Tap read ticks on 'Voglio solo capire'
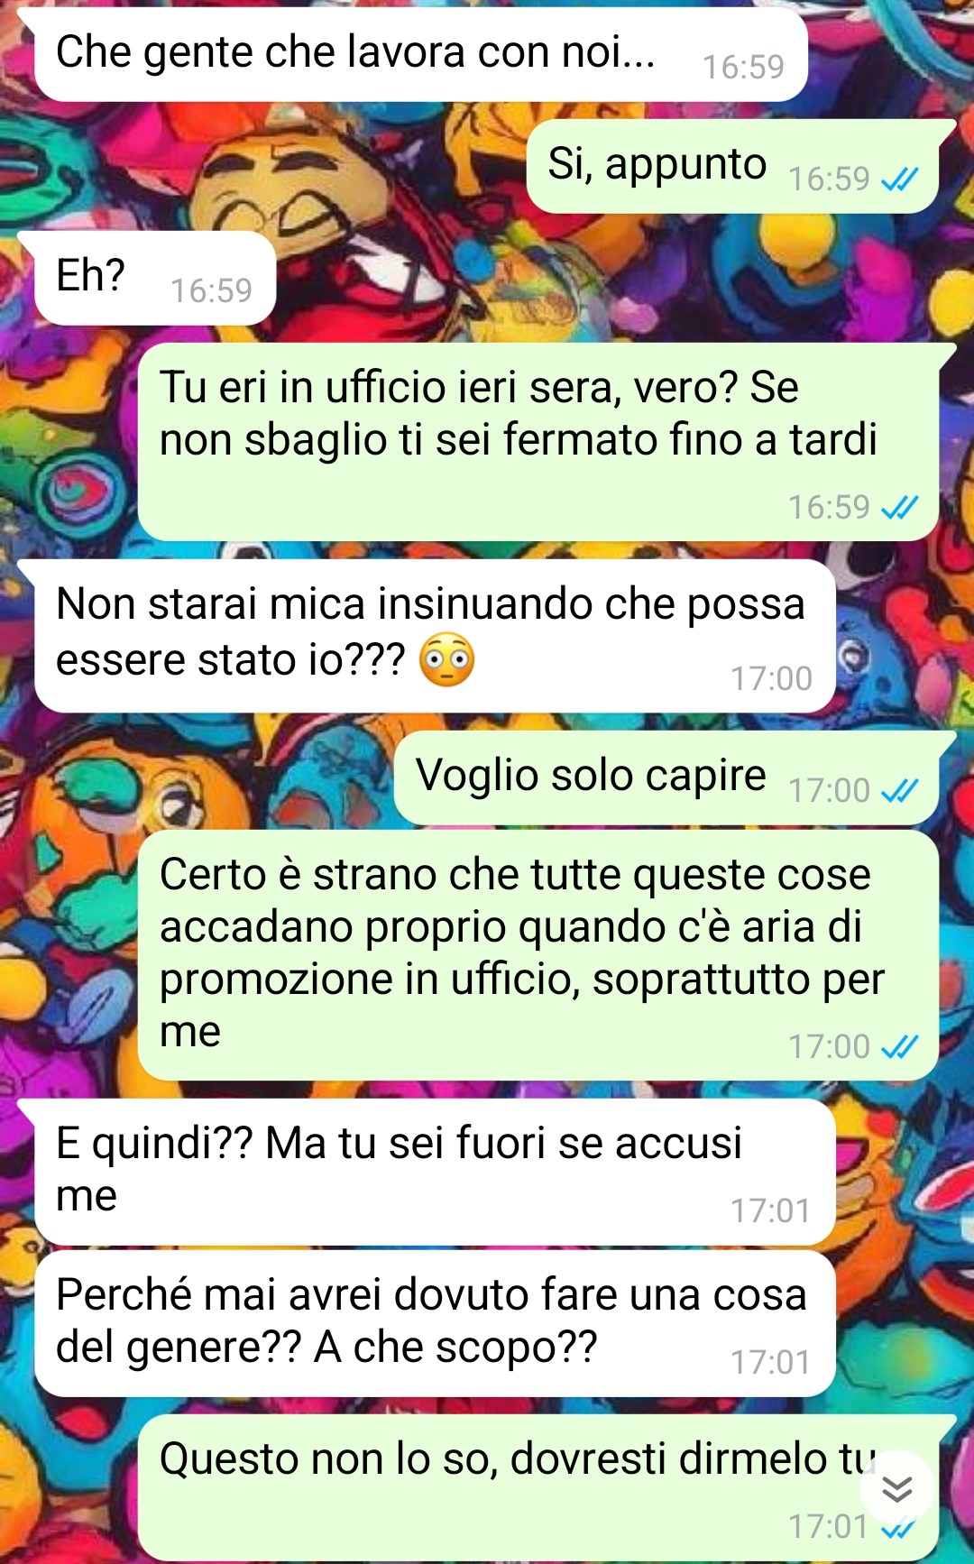 899,791
